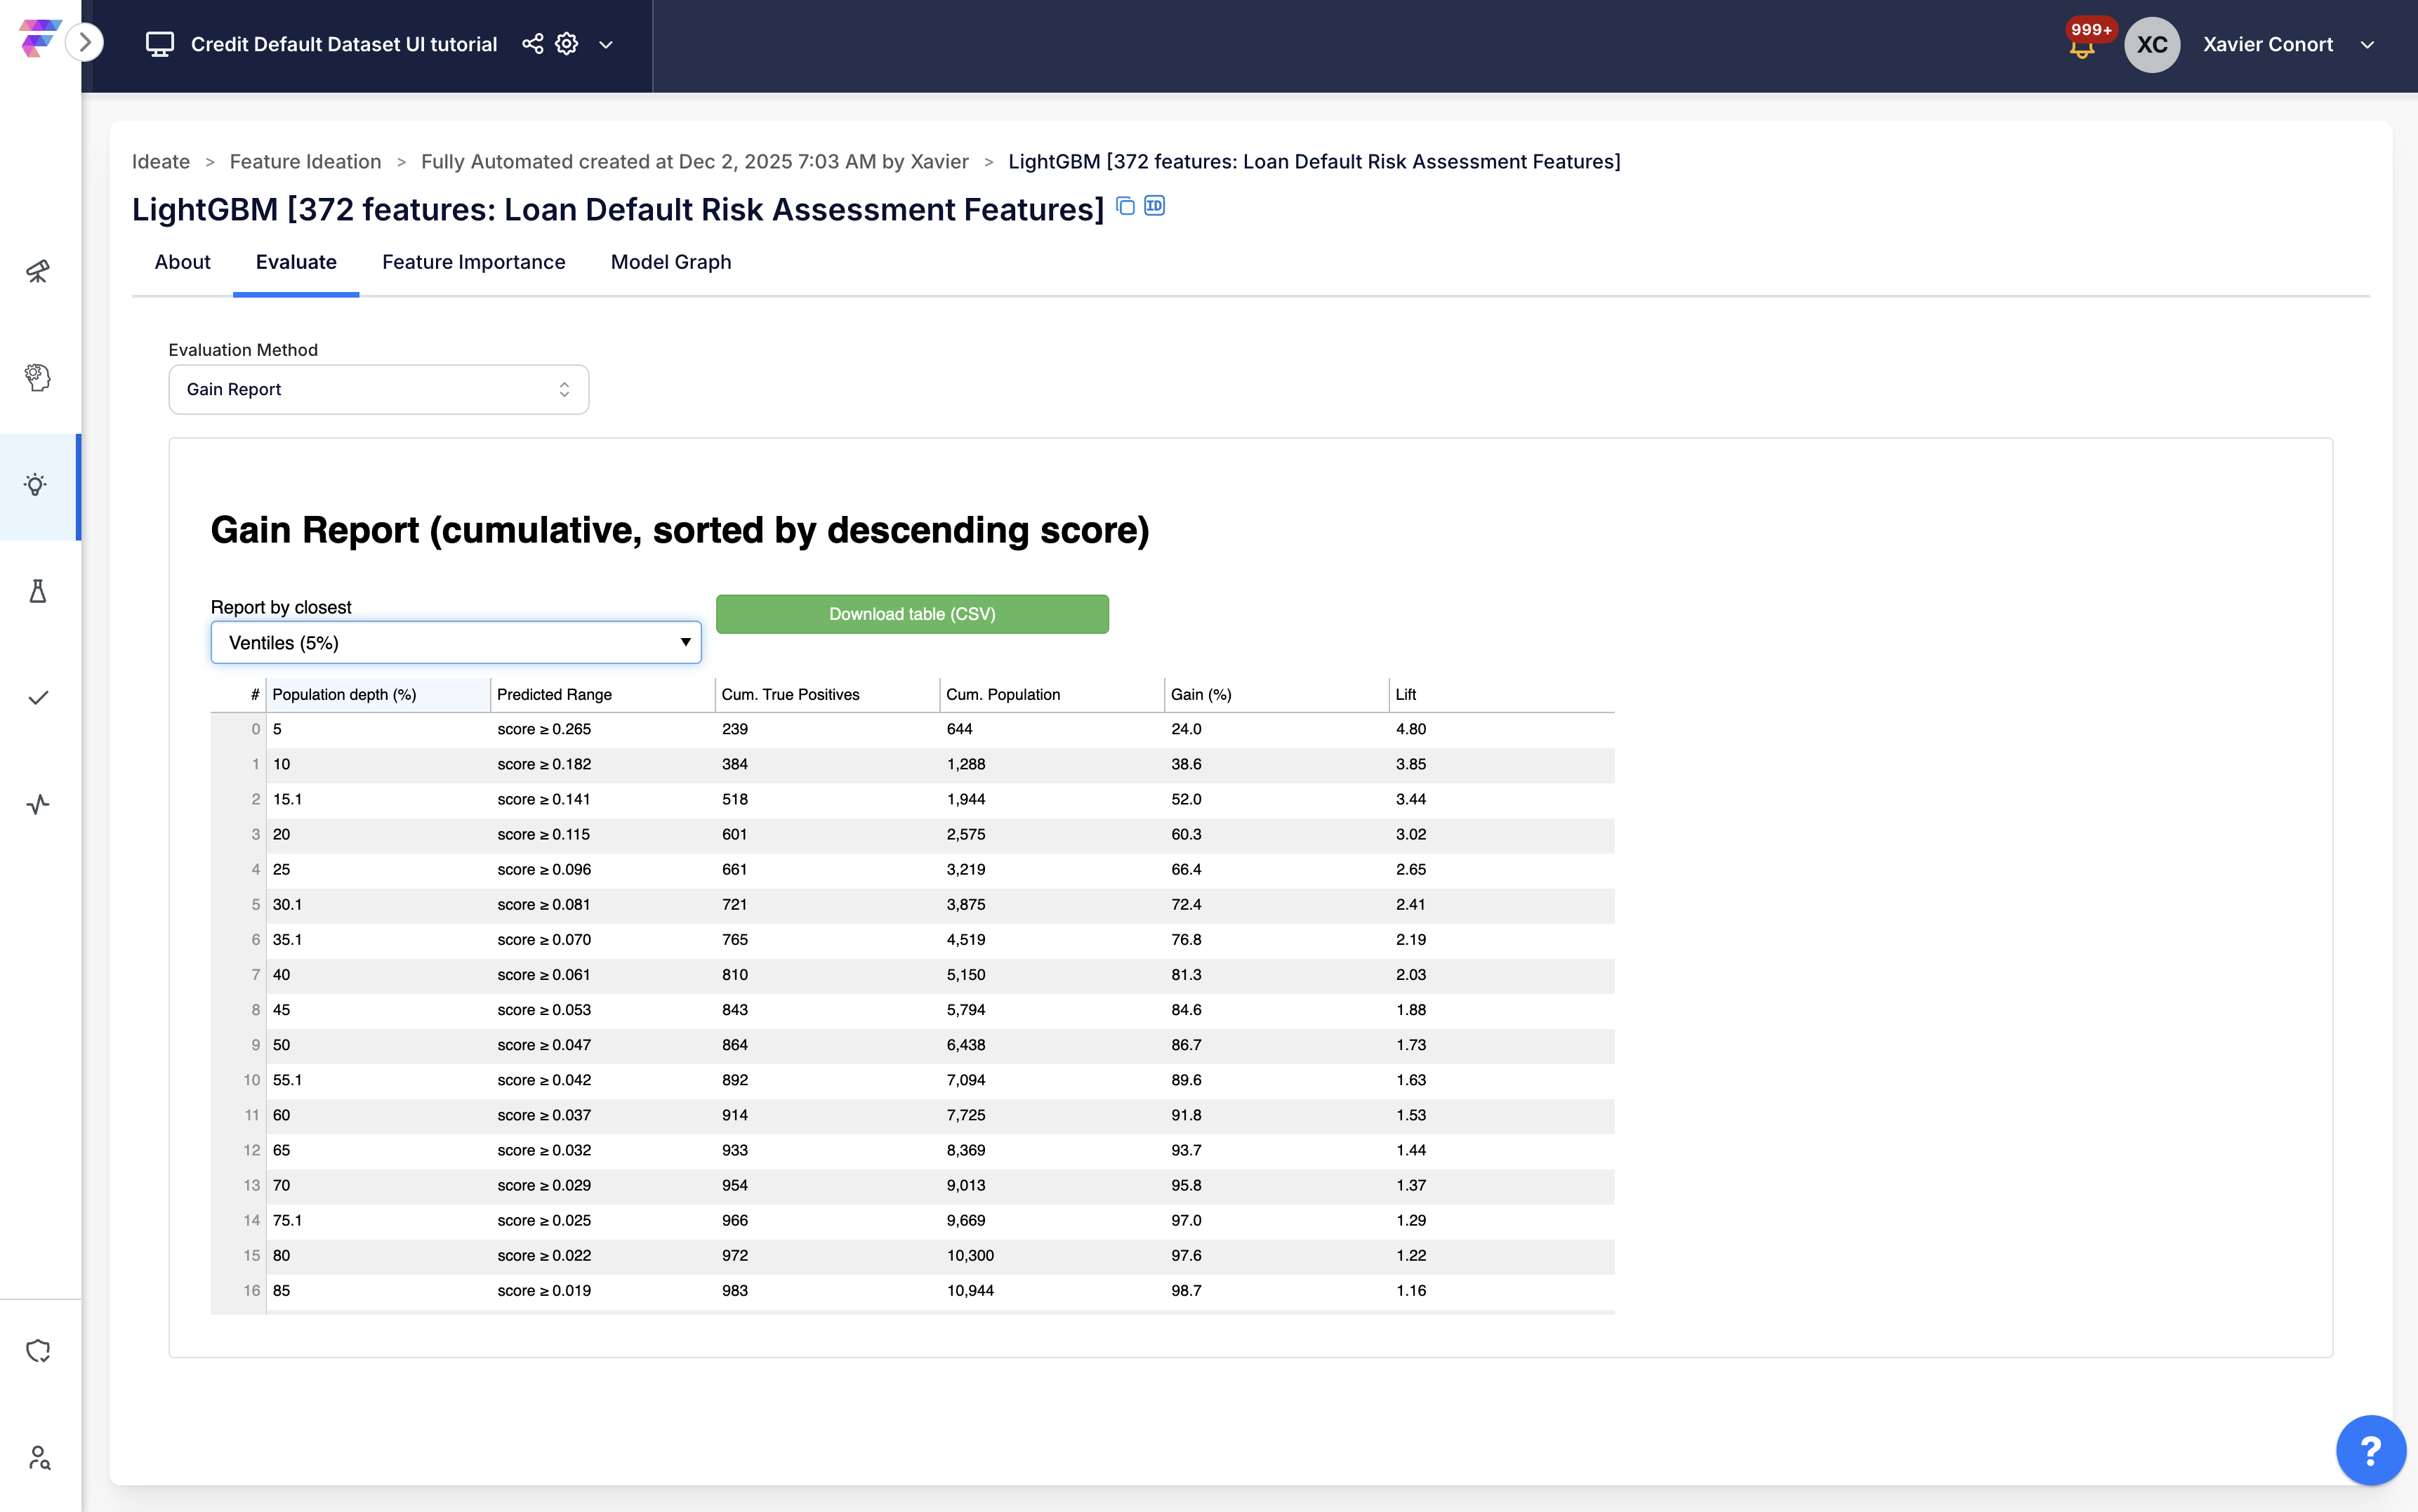Open the Ventiles (5%) dropdown
Screen dimensions: 2418x1512
click(x=456, y=642)
